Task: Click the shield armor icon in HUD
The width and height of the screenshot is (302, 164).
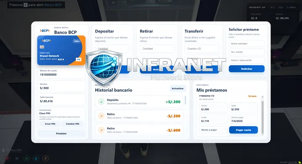Action: [x=17, y=159]
